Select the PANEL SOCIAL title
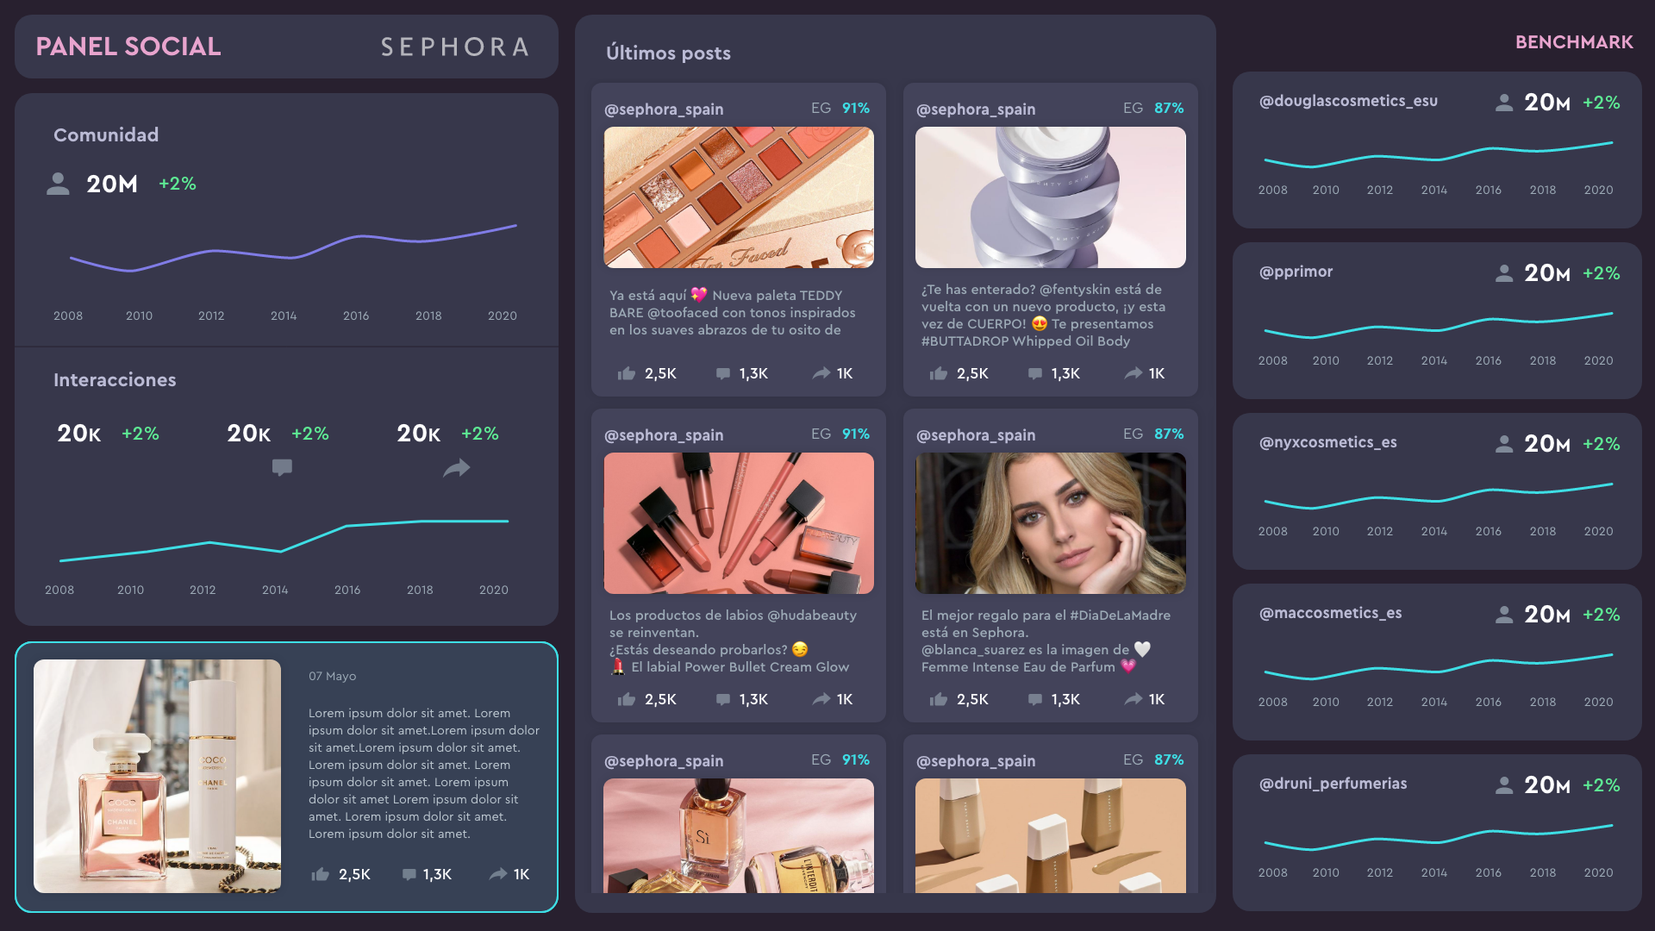This screenshot has width=1655, height=931. click(128, 47)
